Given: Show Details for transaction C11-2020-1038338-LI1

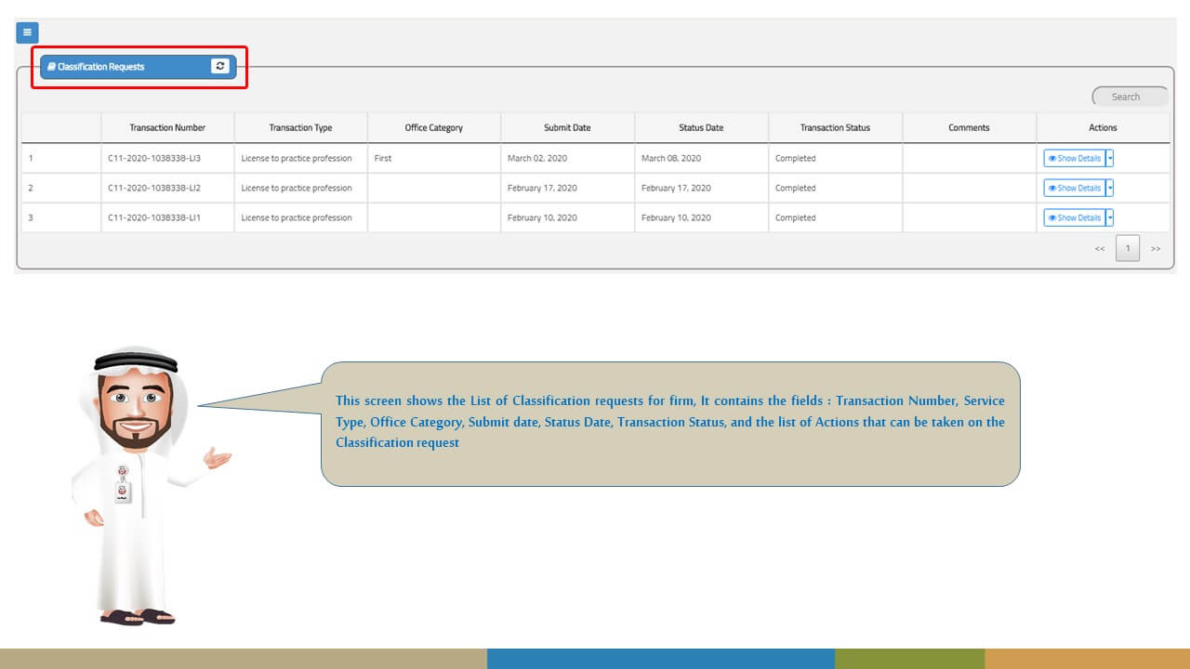Looking at the screenshot, I should click(1074, 217).
